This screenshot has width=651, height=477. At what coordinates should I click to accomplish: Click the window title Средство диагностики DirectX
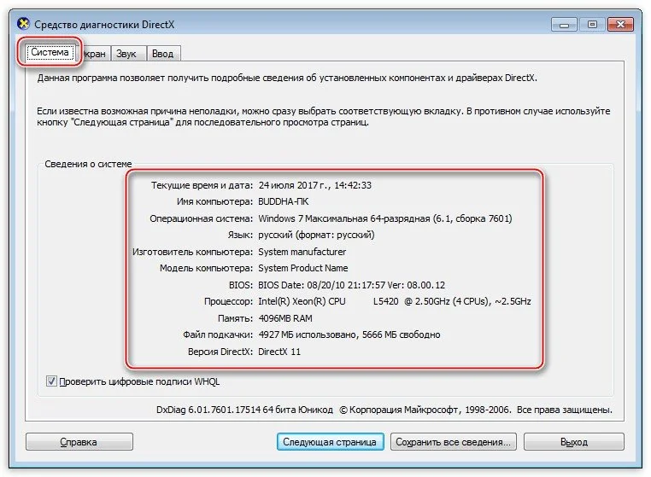tap(104, 25)
